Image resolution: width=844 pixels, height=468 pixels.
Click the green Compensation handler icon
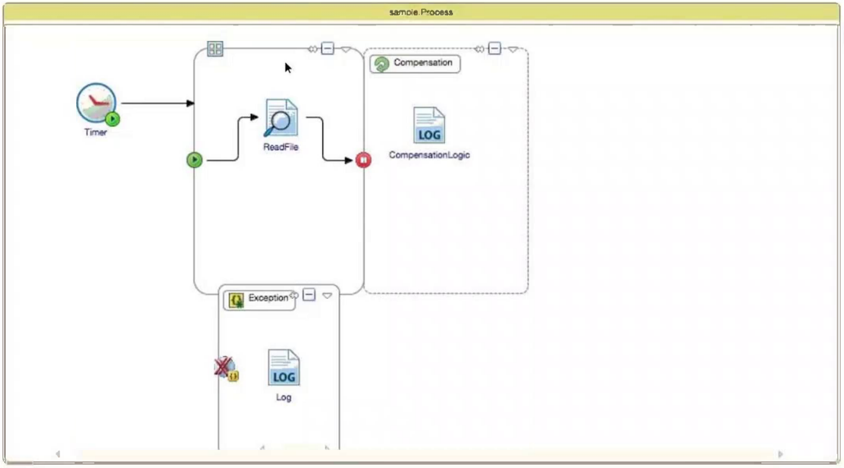tap(382, 64)
